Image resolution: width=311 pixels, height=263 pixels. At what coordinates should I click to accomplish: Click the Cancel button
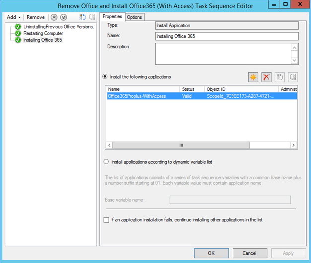(x=250, y=253)
